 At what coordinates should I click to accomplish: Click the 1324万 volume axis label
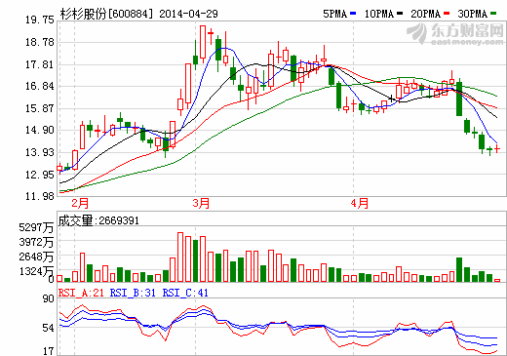(36, 271)
